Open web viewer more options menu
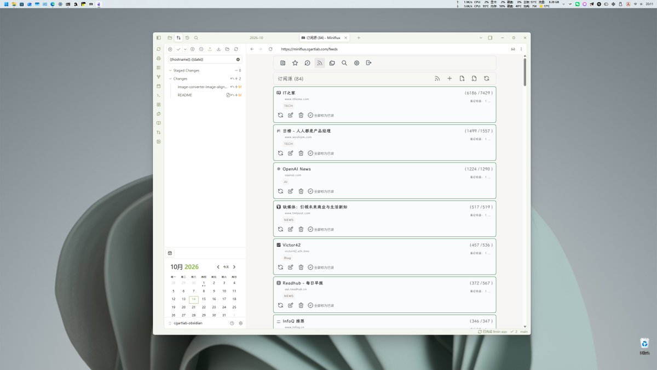The height and width of the screenshot is (370, 657). (x=521, y=49)
